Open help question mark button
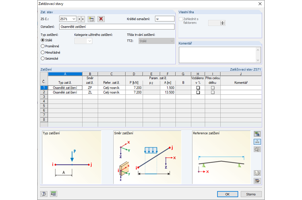Image resolution: width=302 pixels, height=200 pixels. tap(44, 194)
